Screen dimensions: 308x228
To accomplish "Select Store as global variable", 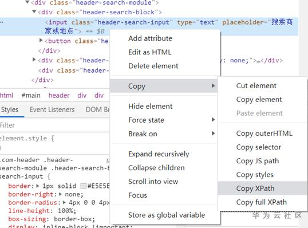I will [167, 215].
